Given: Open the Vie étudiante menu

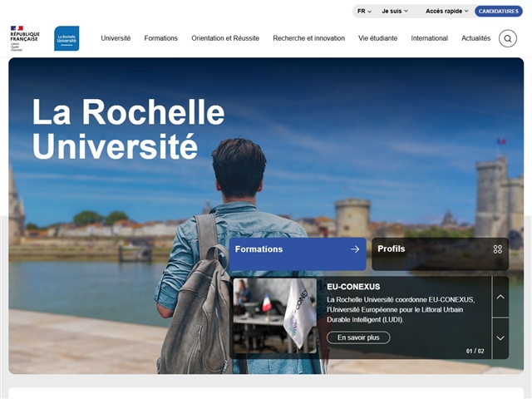Looking at the screenshot, I should (377, 38).
